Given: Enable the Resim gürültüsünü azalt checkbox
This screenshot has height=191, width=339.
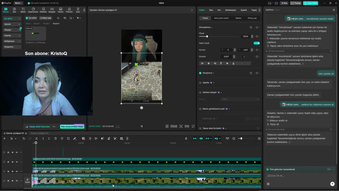Looking at the screenshot, I should tap(200, 109).
